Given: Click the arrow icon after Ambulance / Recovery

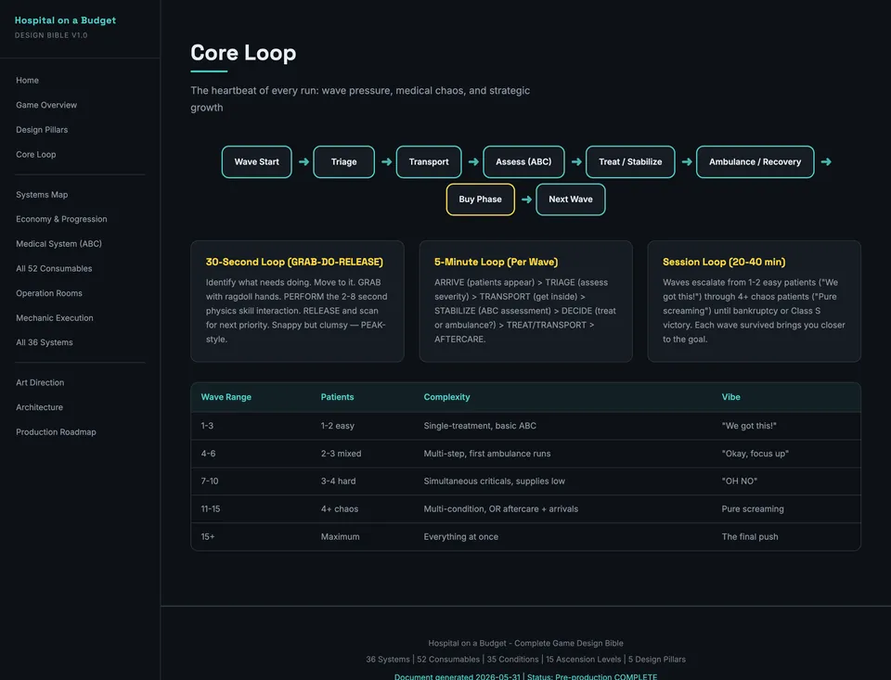Looking at the screenshot, I should [x=826, y=162].
